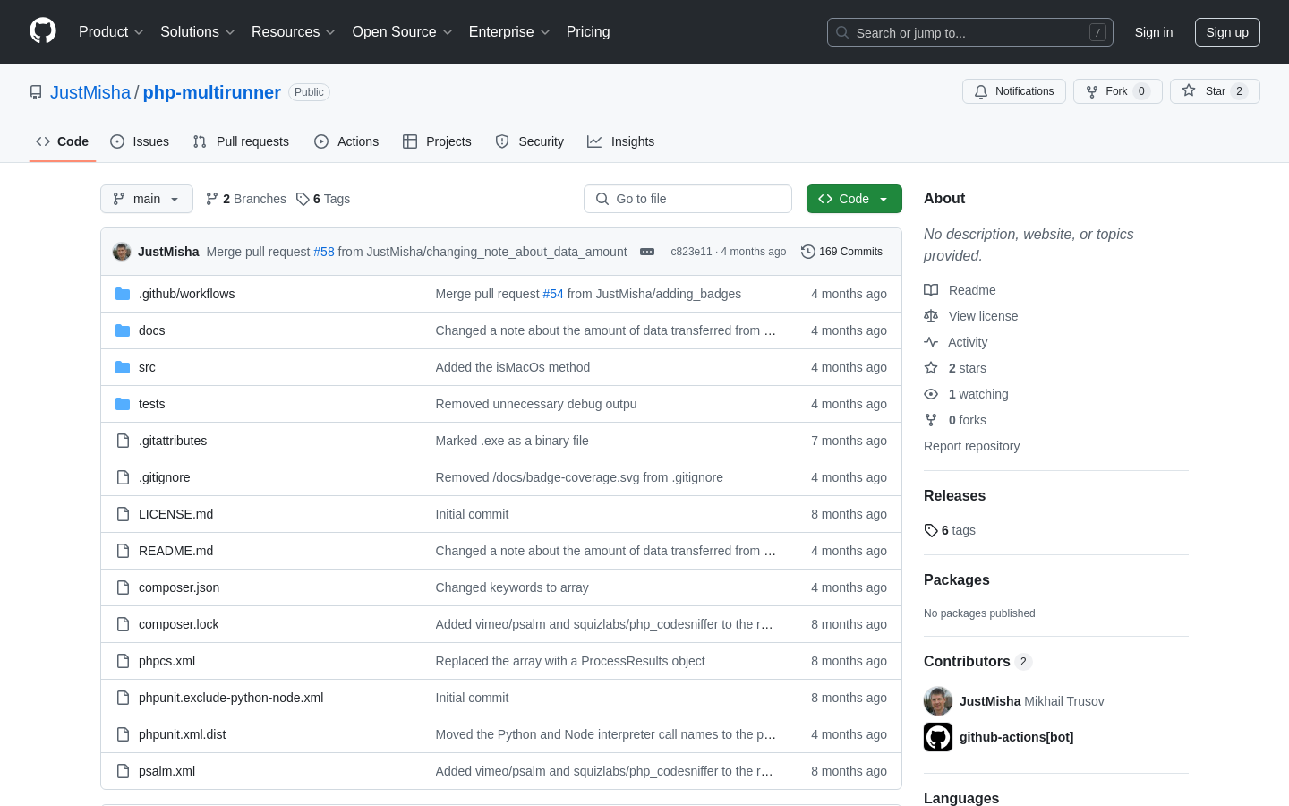Click the Readme book icon

pyautogui.click(x=931, y=290)
